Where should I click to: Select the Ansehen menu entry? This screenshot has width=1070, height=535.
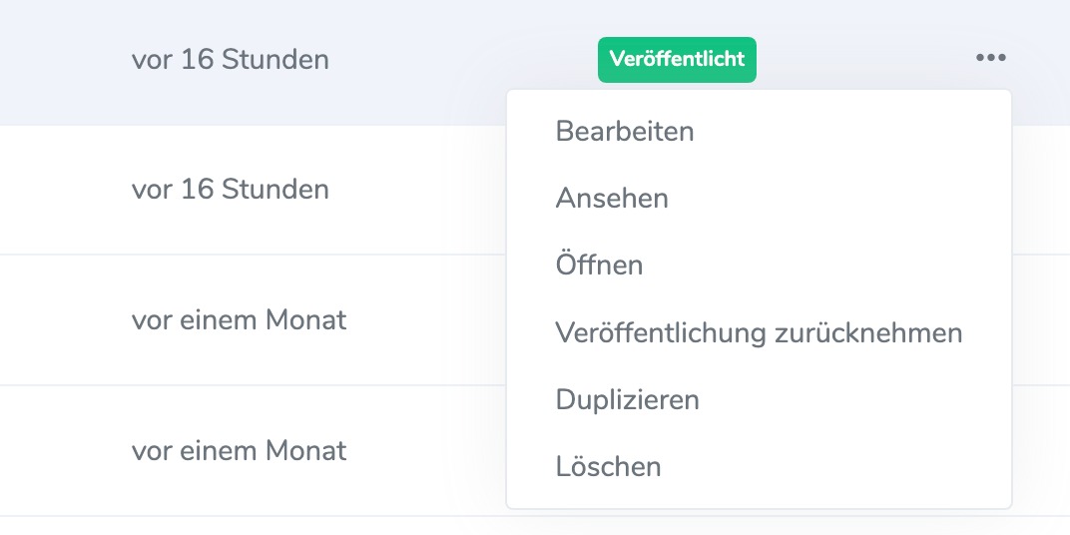(612, 198)
